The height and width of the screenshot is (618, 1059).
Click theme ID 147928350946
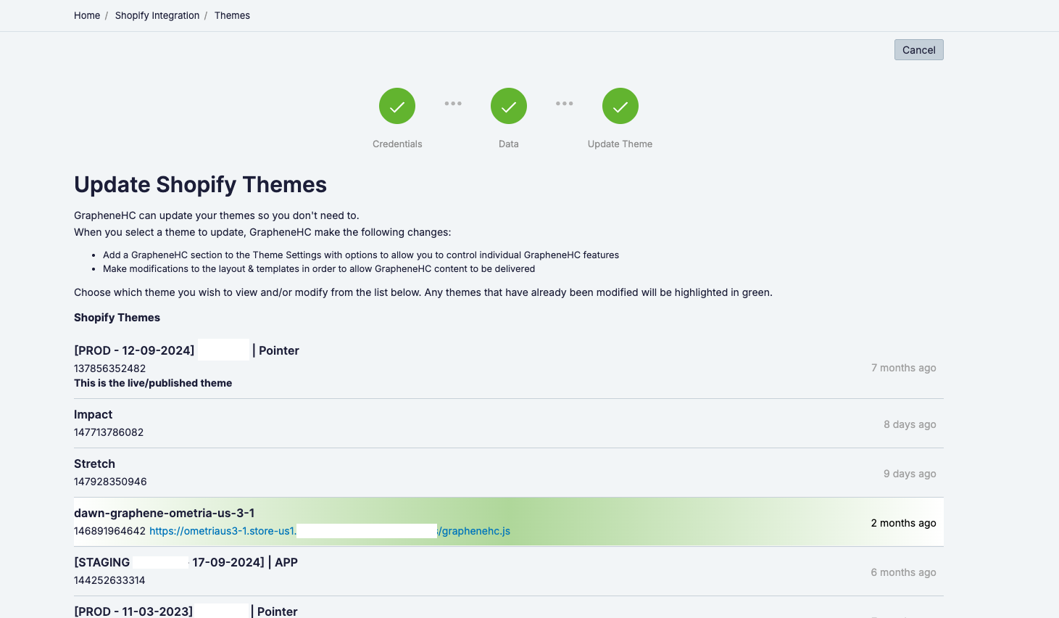coord(110,482)
